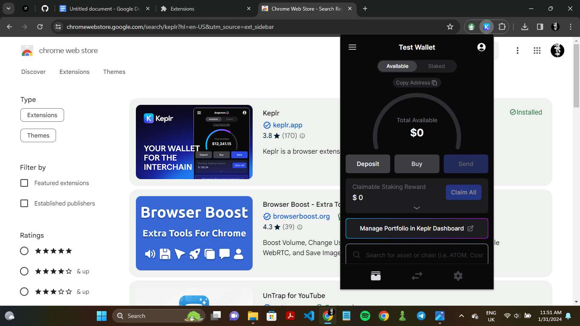
Task: Focus the asset or chain search field
Action: [417, 254]
